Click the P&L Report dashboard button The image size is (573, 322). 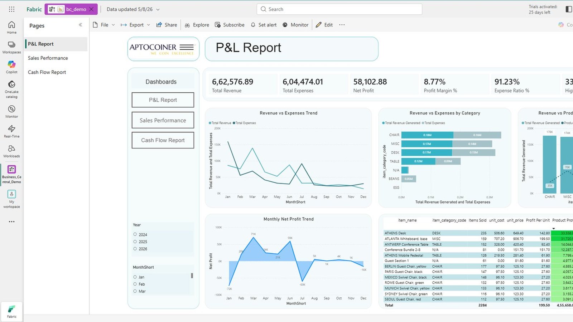tap(163, 100)
